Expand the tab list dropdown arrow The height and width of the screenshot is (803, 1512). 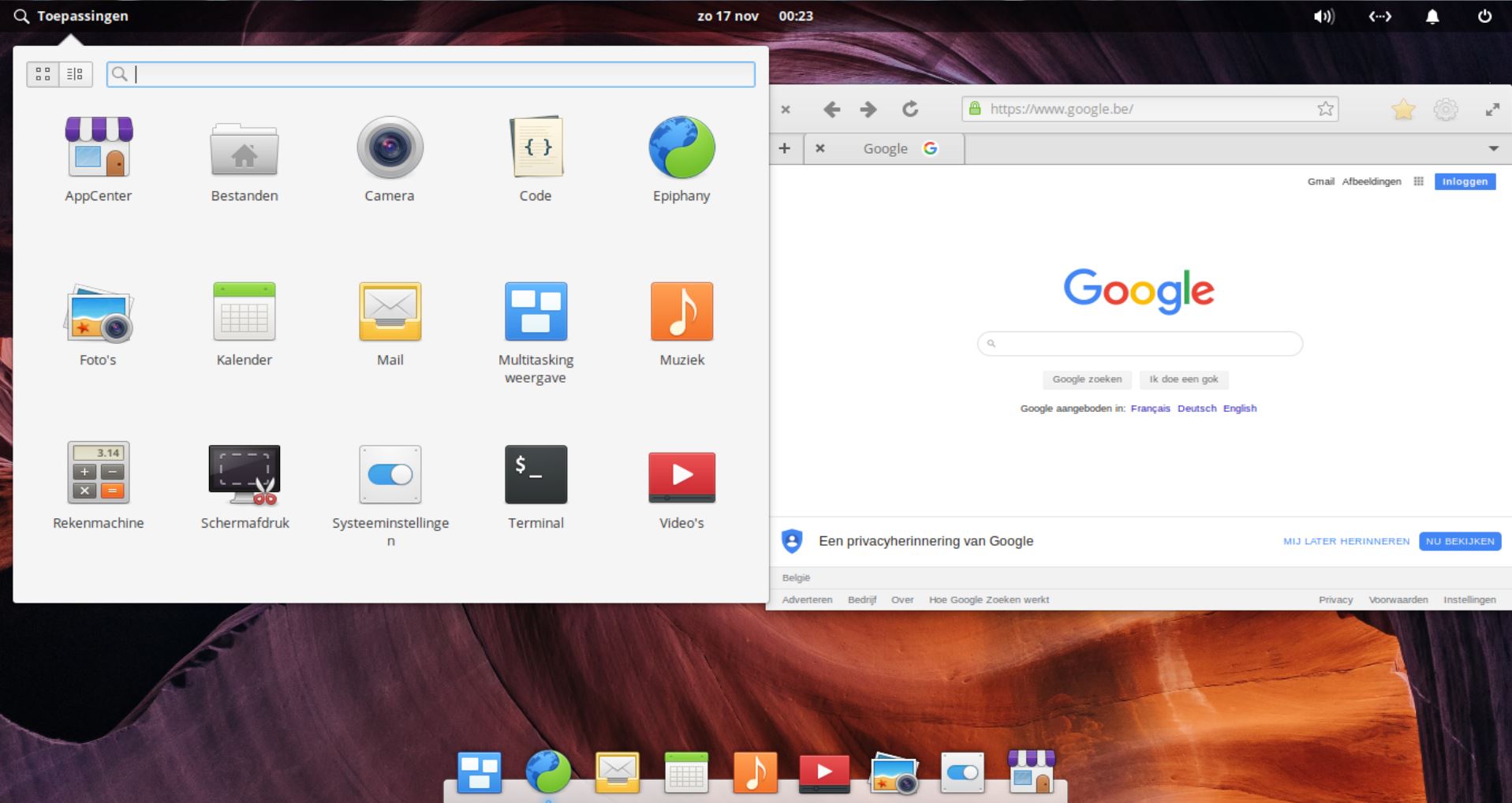click(x=1493, y=148)
